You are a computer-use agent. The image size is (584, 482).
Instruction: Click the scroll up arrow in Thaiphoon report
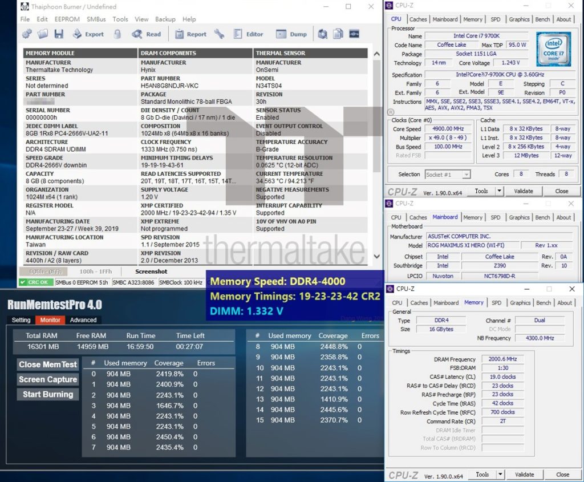tap(376, 54)
